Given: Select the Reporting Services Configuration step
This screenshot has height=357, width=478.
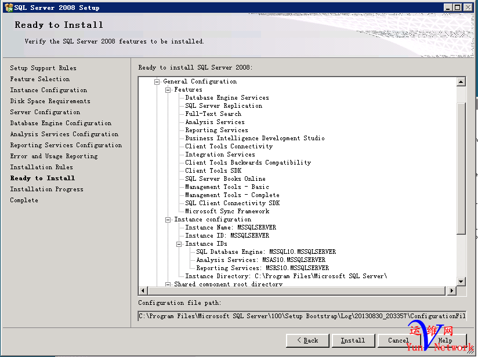Looking at the screenshot, I should (66, 145).
